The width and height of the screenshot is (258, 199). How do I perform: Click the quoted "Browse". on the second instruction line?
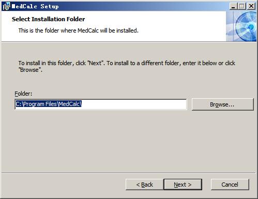click(31, 70)
